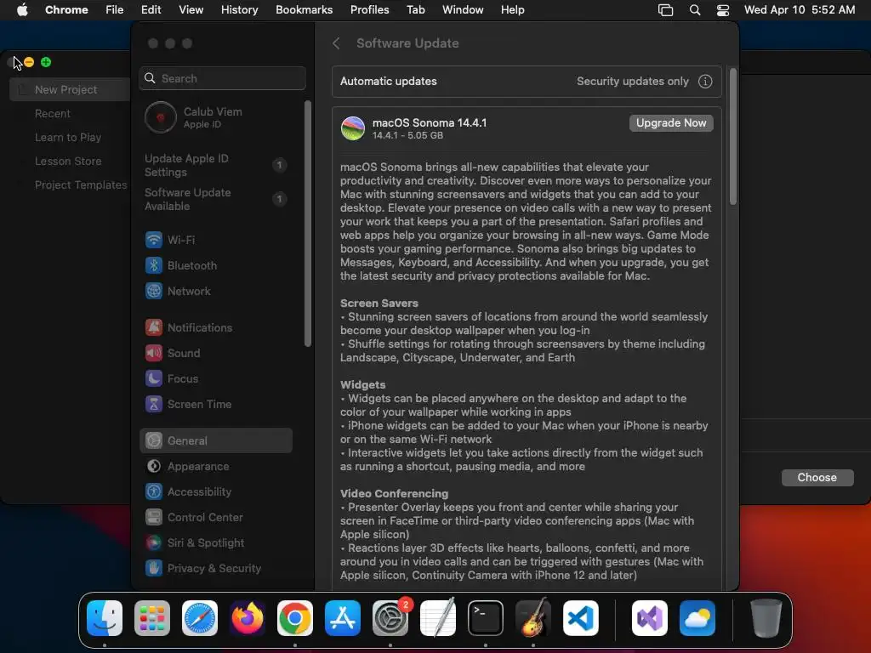Open Control Center in menu bar

click(723, 10)
